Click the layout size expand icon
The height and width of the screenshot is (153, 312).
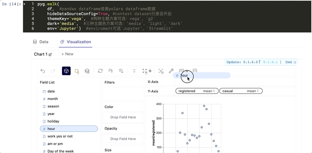point(145,71)
